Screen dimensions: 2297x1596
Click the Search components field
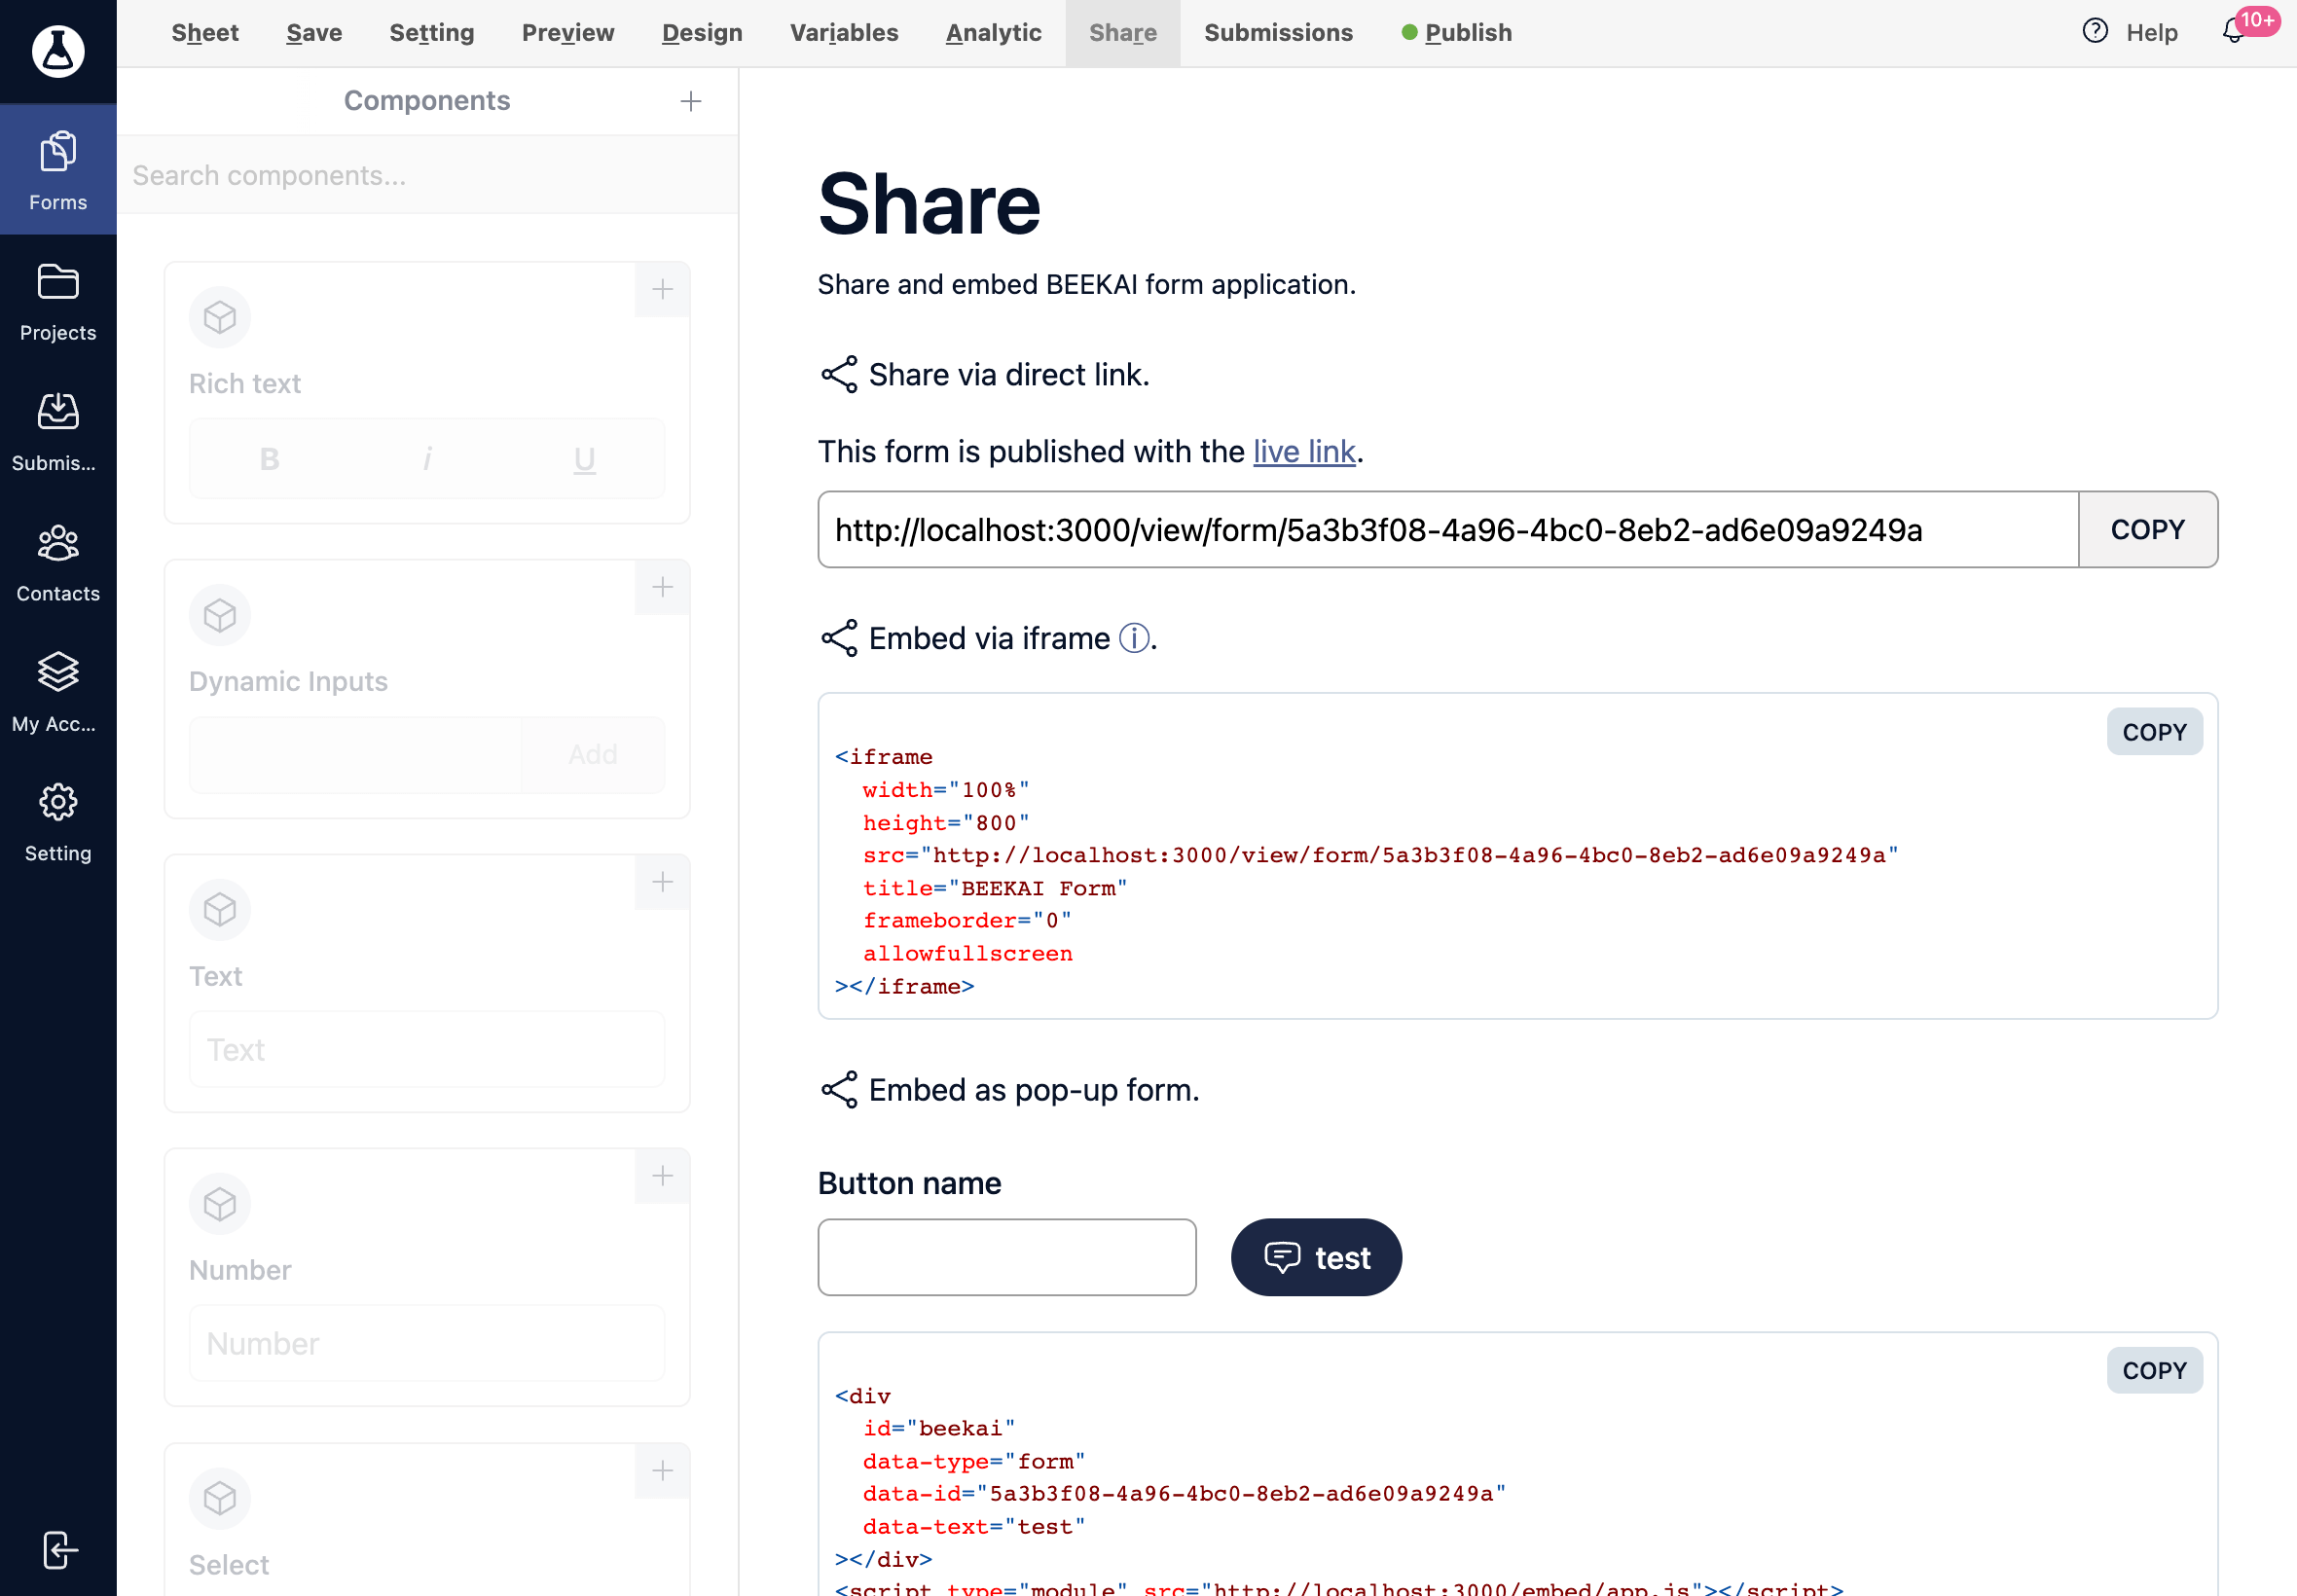tap(428, 176)
